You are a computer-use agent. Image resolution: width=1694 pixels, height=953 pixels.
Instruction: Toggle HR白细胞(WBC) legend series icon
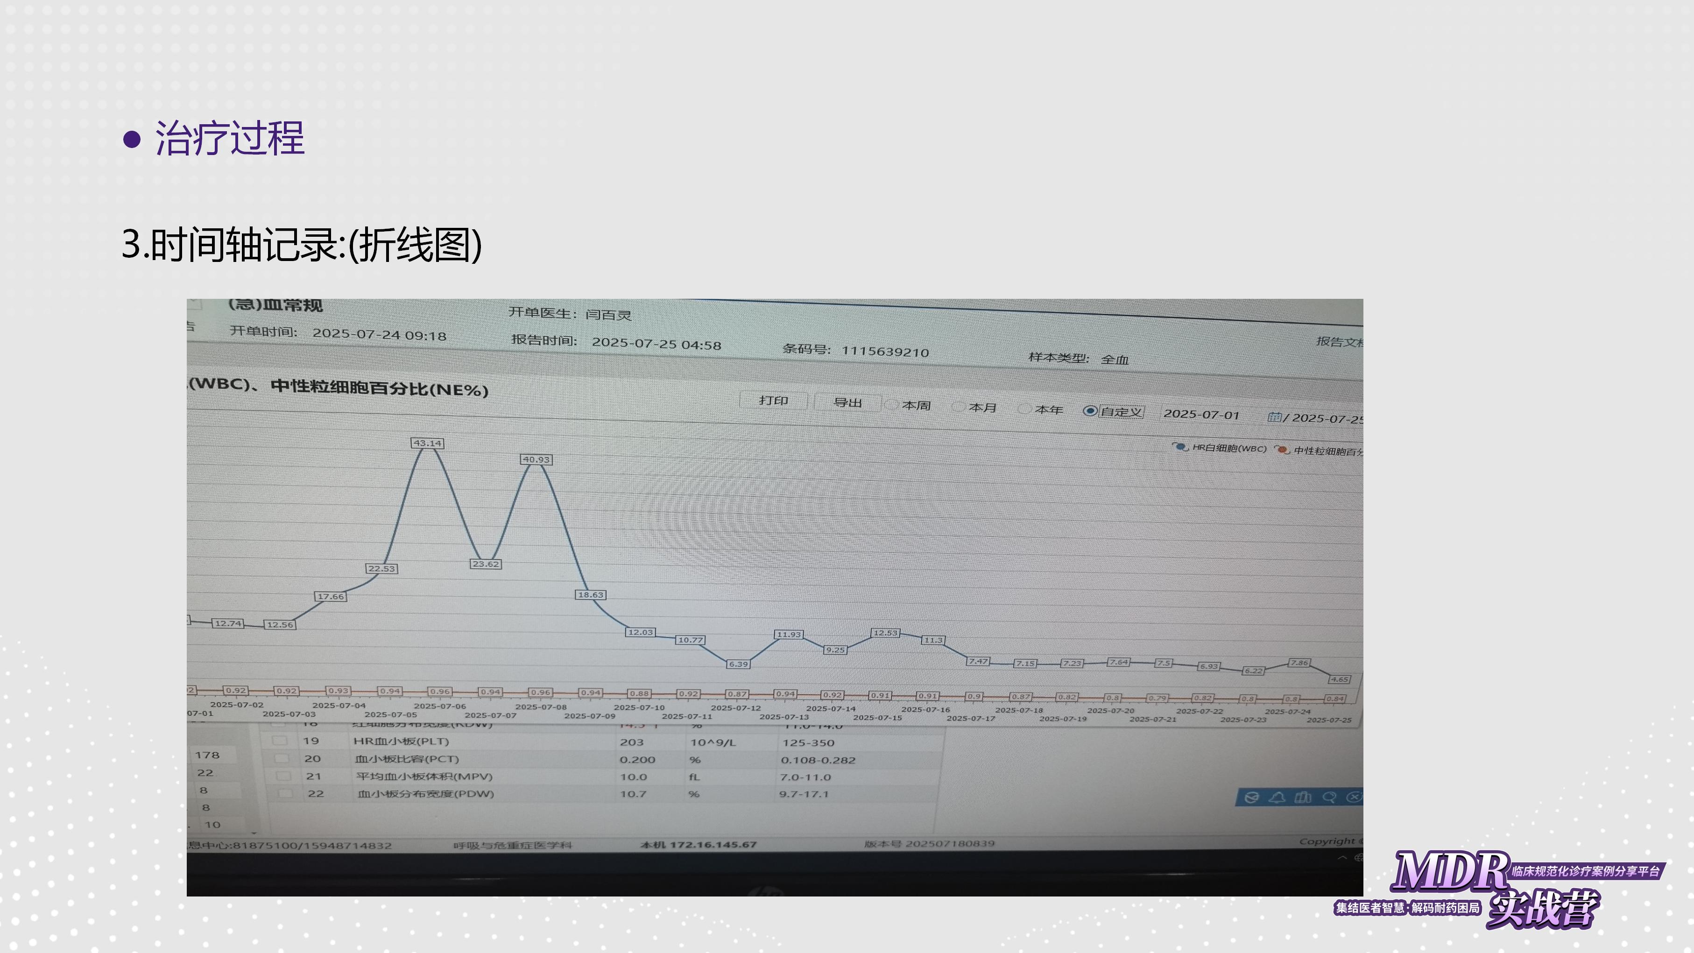1181,447
